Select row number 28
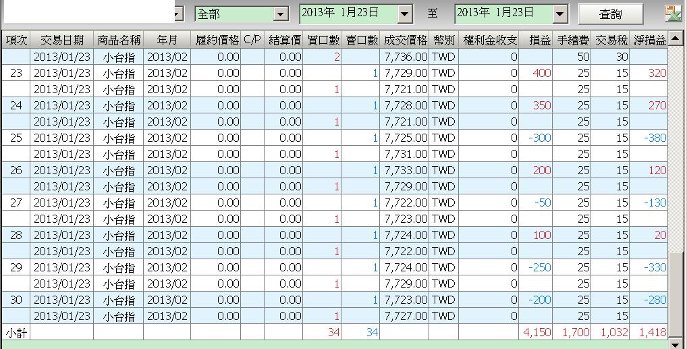Screen dimensions: 687x349 (16, 235)
